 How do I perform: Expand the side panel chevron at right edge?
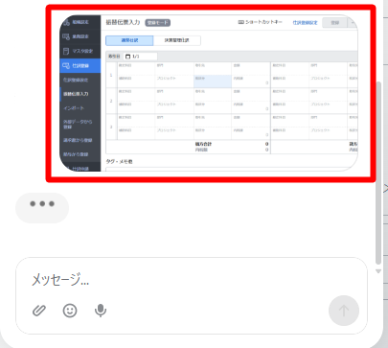point(385,189)
